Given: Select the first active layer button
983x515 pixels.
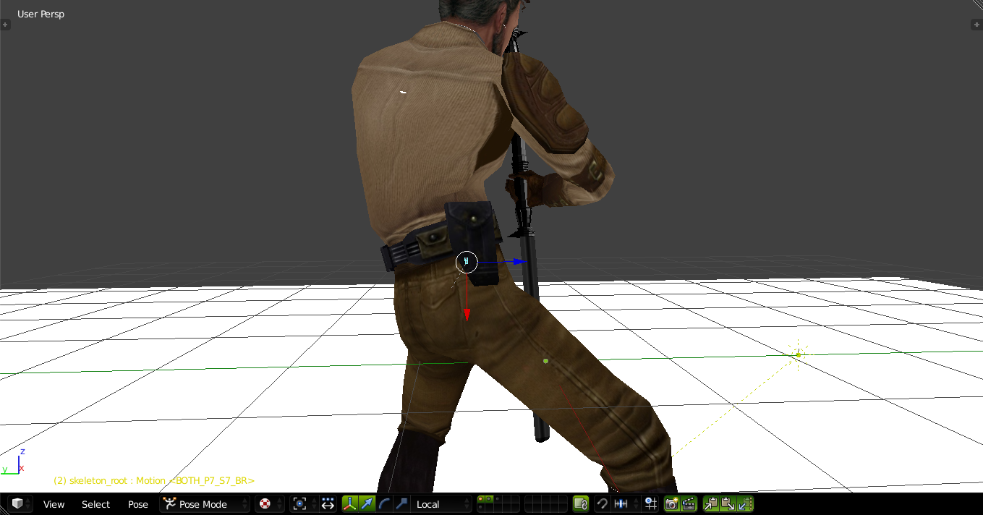Looking at the screenshot, I should point(480,499).
